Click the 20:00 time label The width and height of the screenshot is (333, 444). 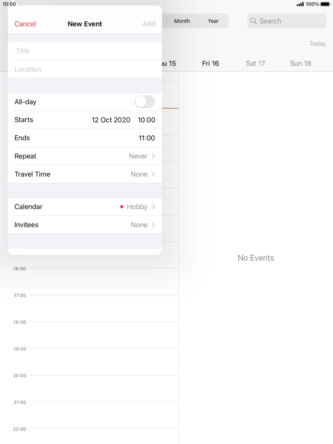point(20,375)
